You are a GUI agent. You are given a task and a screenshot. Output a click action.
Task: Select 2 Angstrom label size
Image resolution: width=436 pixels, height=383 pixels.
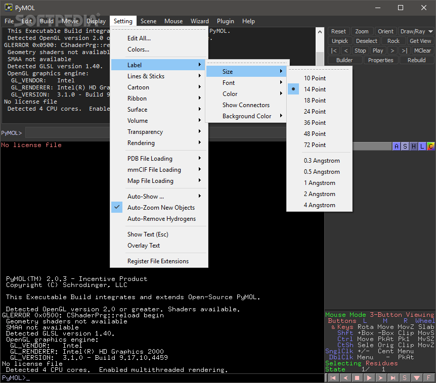320,194
